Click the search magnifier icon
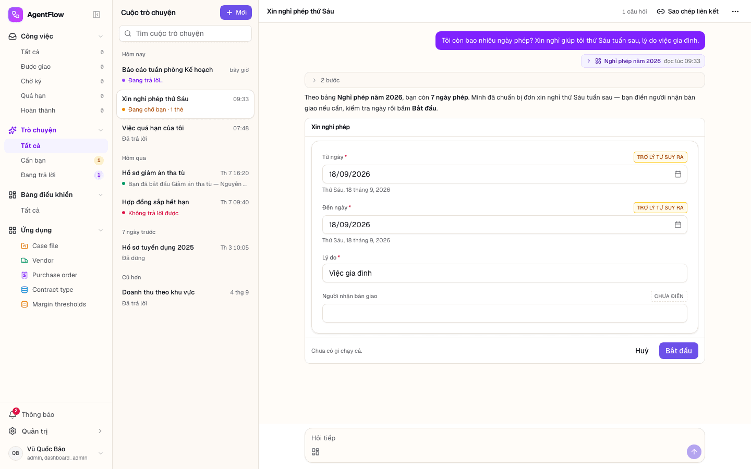751x469 pixels. point(128,33)
